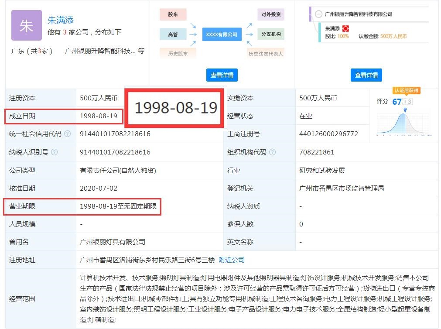This screenshot has width=441, height=329.
Task: Open the 朱满添 name link at the top
Action: [60, 20]
